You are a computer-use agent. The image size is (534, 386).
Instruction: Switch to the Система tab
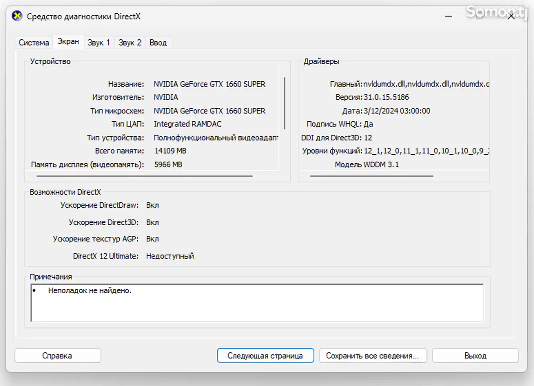tap(34, 43)
